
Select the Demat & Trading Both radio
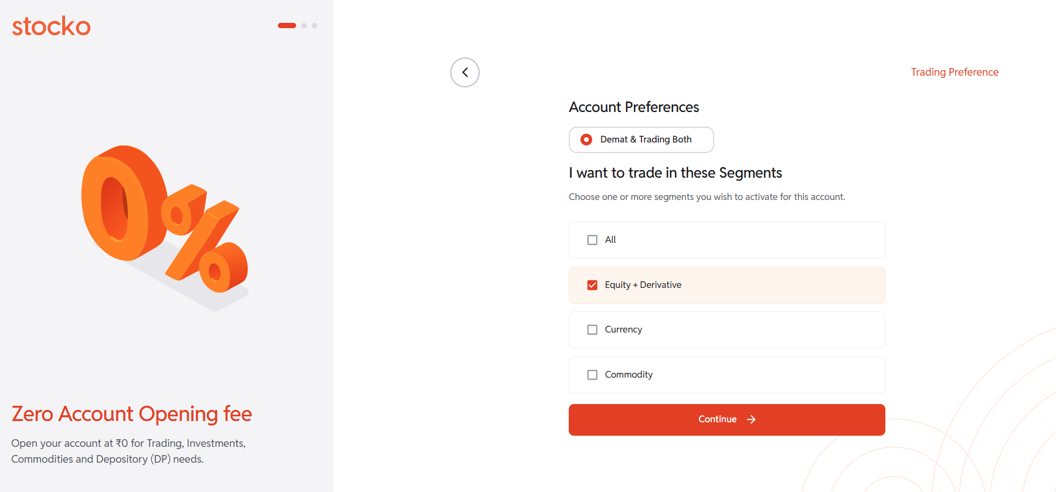point(586,140)
